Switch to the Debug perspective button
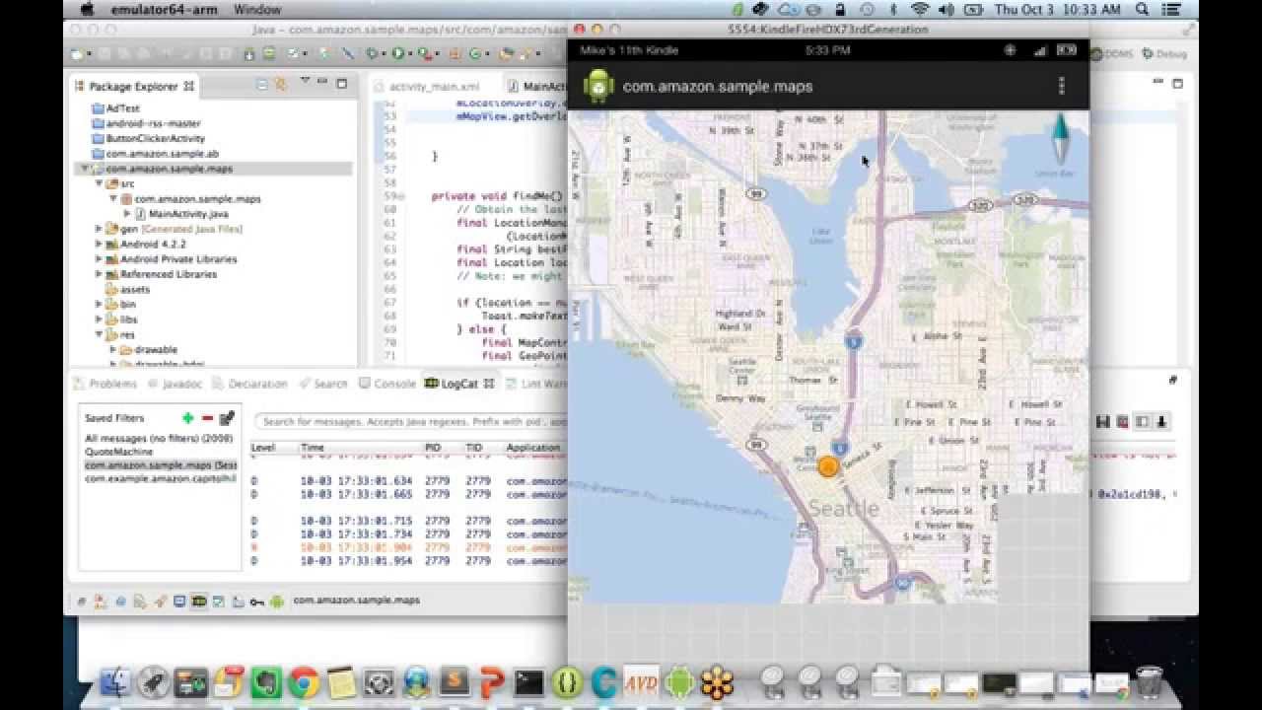Screen dimensions: 1262x710 tap(1163, 54)
